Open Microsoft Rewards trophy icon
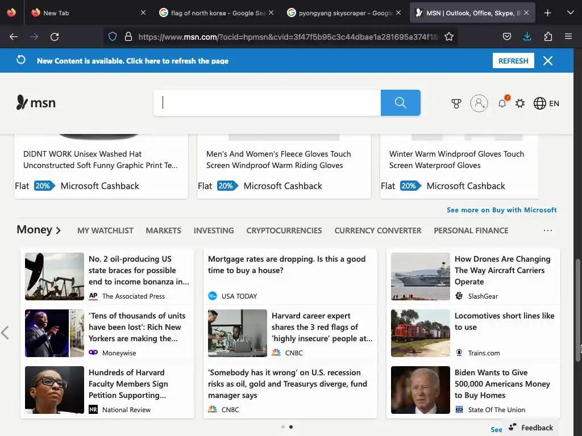 [x=456, y=103]
